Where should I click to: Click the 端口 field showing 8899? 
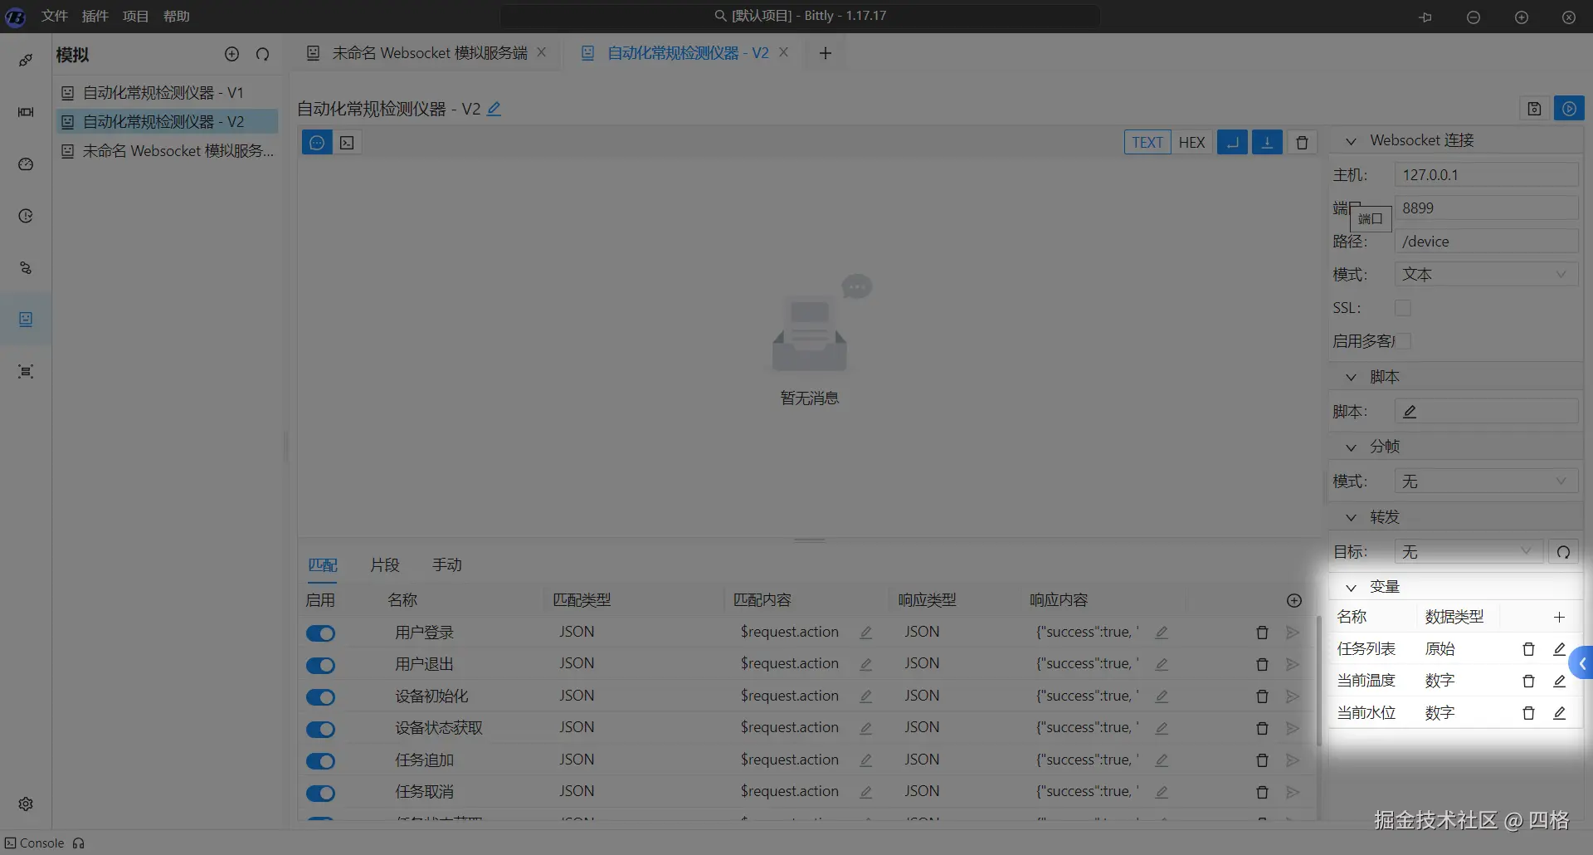[1486, 208]
